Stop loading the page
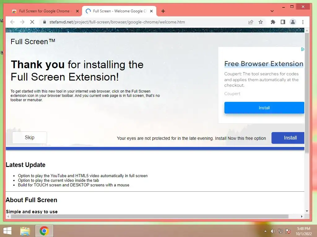Image resolution: width=317 pixels, height=237 pixels. pyautogui.click(x=32, y=22)
